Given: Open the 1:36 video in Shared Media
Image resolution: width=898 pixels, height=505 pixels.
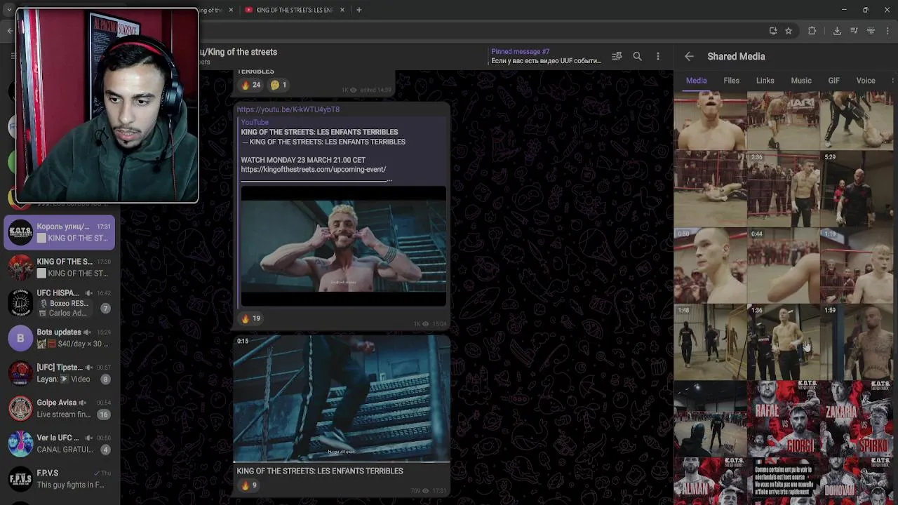Looking at the screenshot, I should [784, 342].
